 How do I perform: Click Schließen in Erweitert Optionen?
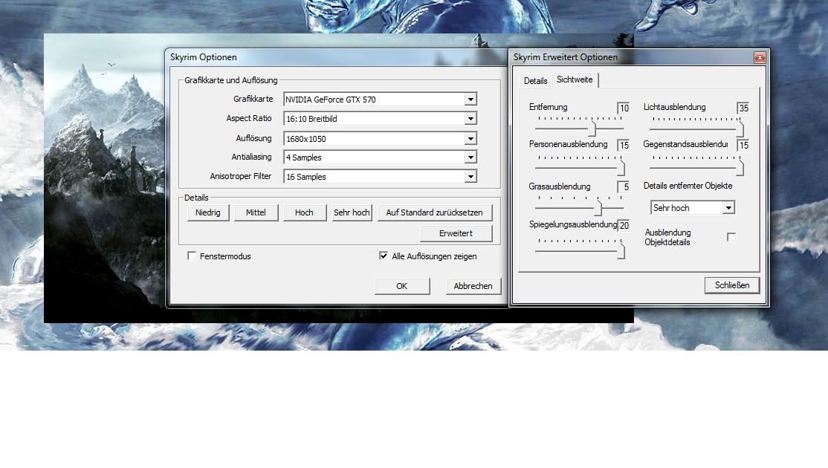[x=732, y=285]
